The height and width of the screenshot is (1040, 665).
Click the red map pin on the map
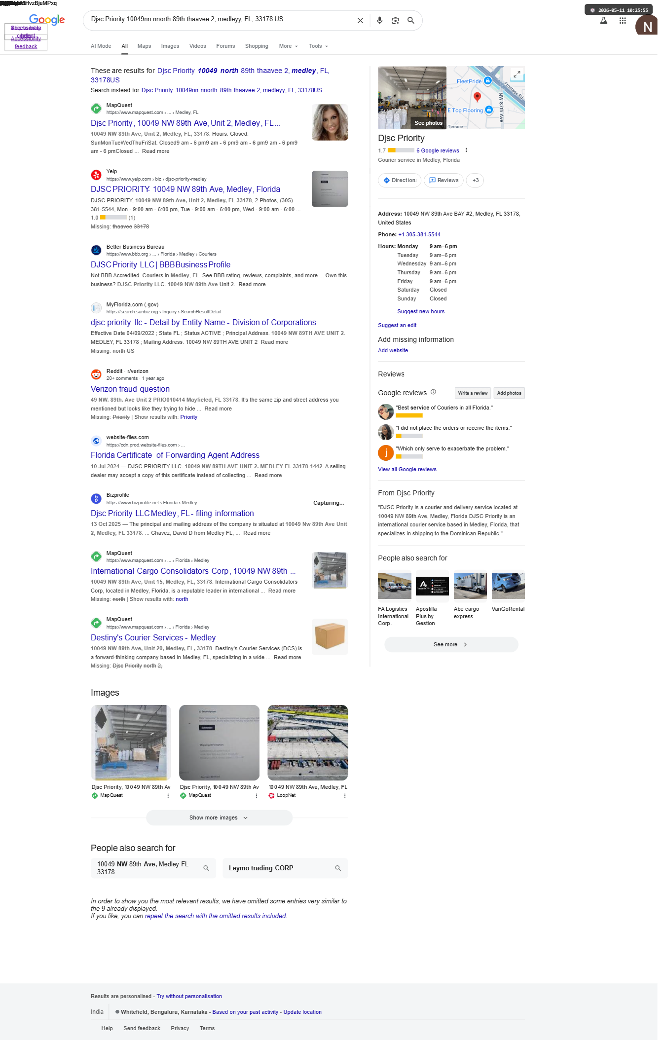477,97
